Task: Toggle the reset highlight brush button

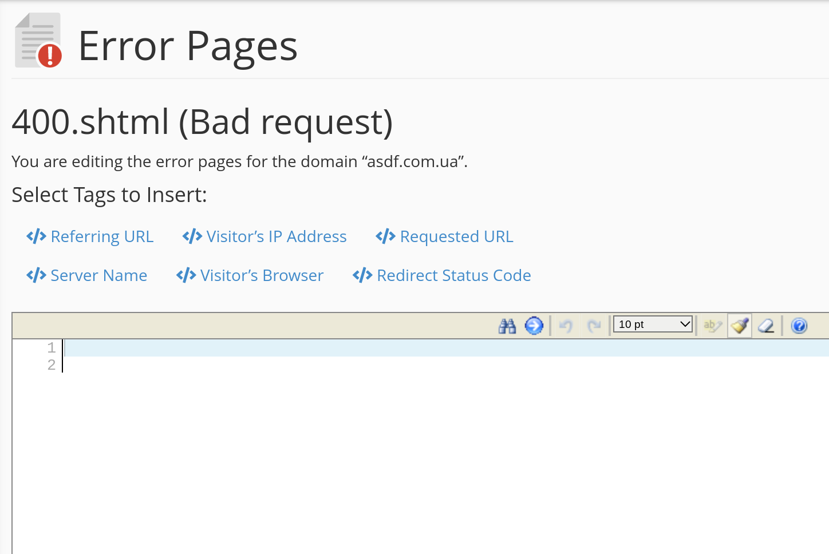Action: [x=740, y=326]
